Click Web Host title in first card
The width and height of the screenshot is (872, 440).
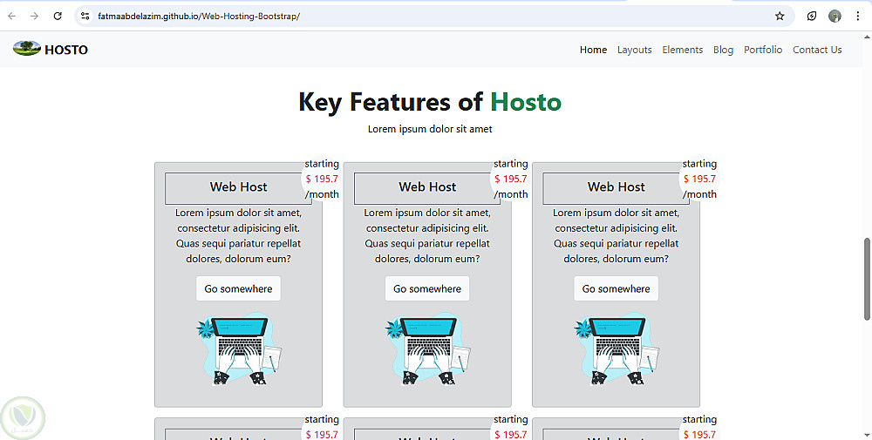(x=238, y=187)
